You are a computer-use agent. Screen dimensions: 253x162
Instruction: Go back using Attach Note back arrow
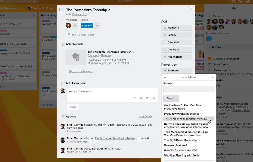click(165, 78)
